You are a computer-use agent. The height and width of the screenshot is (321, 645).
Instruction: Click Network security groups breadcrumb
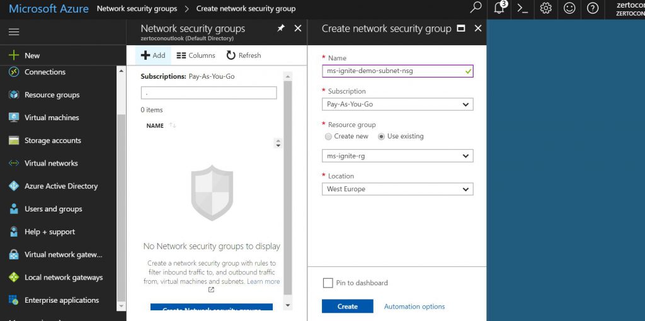coord(137,8)
